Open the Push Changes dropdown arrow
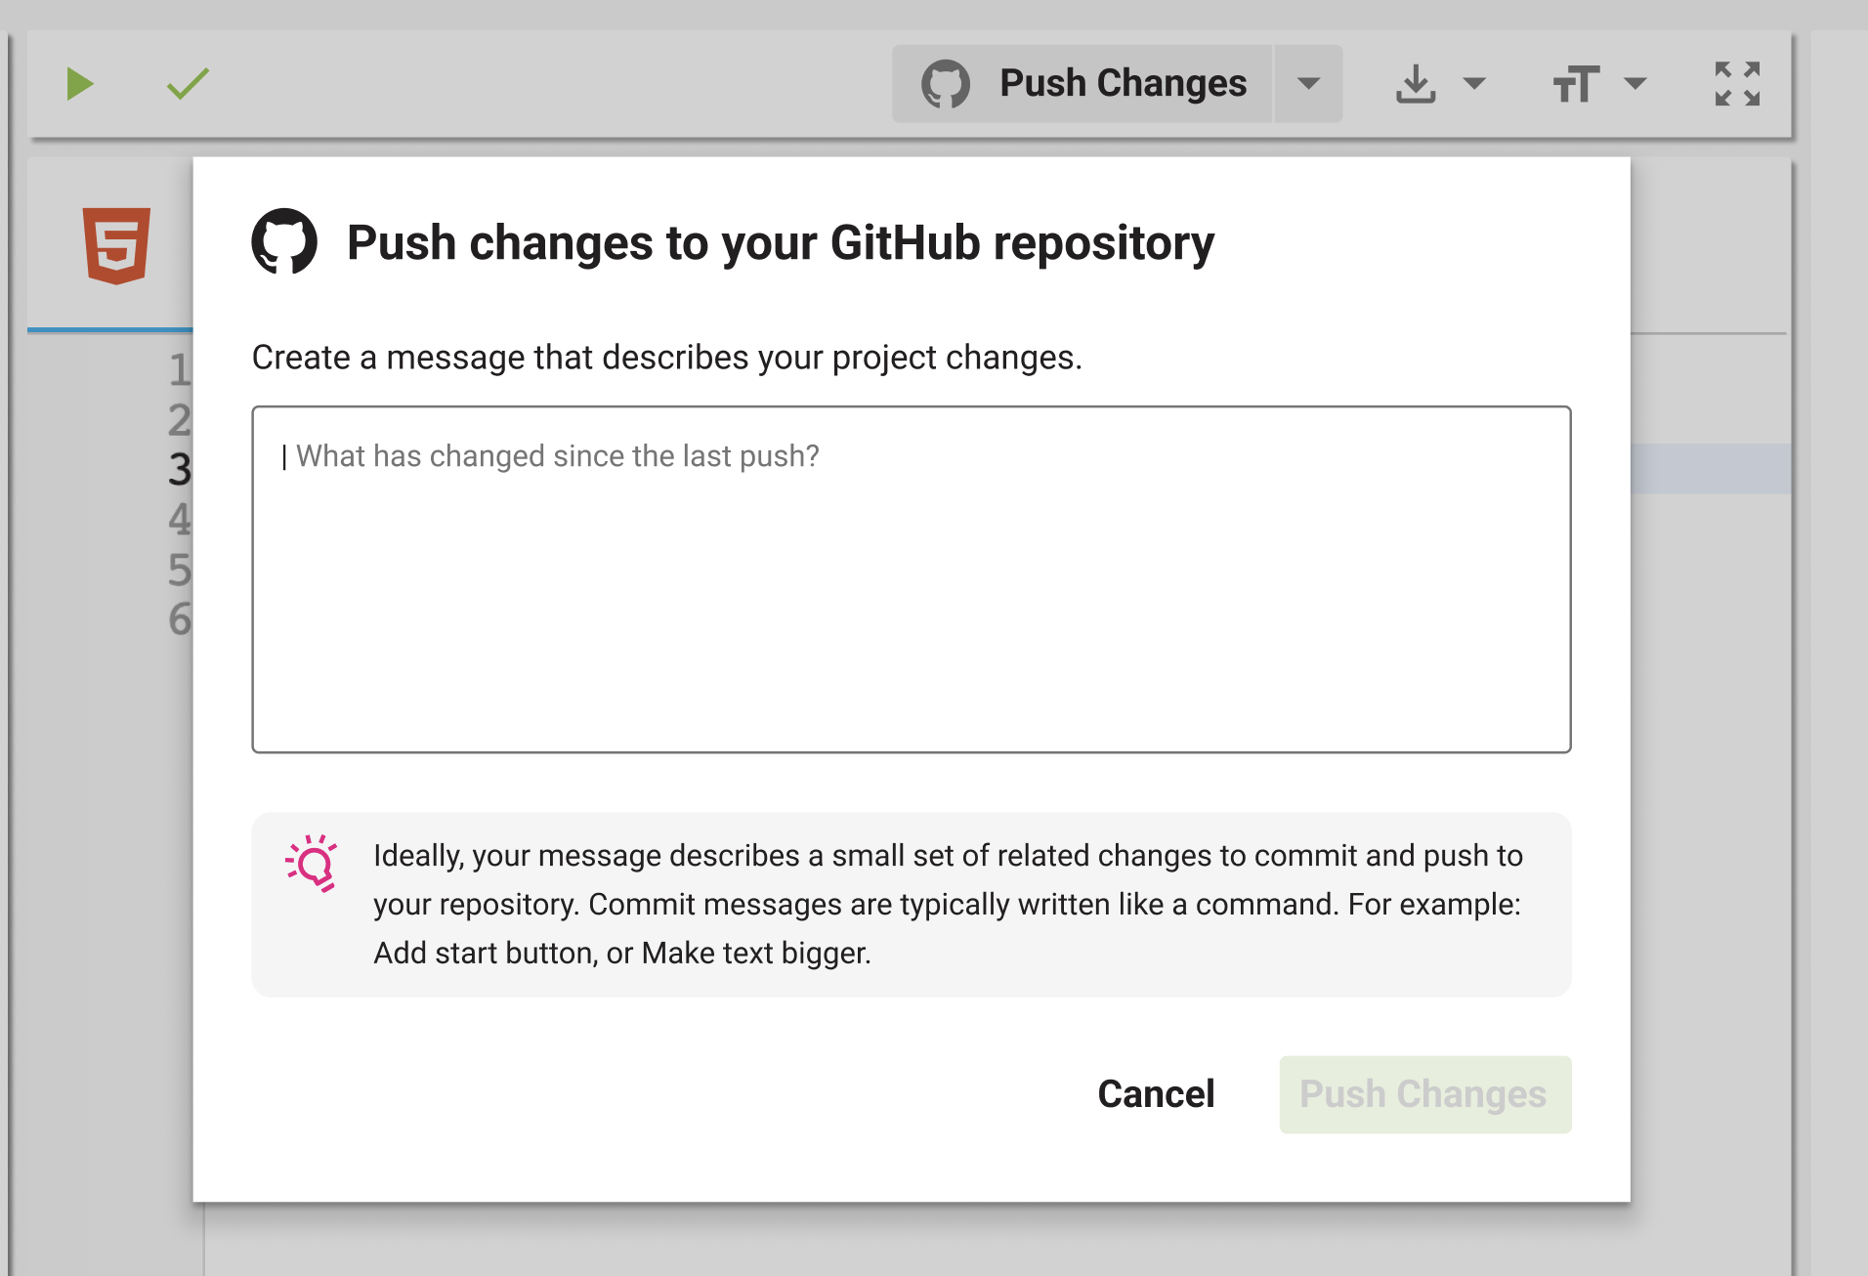Image resolution: width=1868 pixels, height=1276 pixels. [x=1309, y=84]
